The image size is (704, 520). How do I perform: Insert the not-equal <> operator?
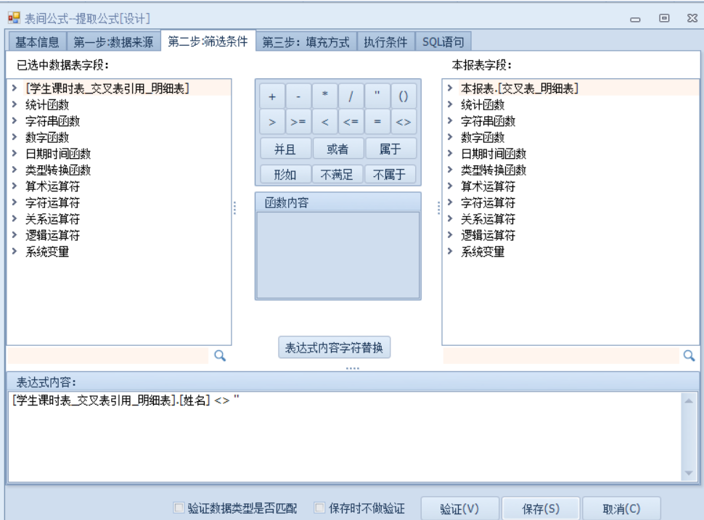[404, 122]
